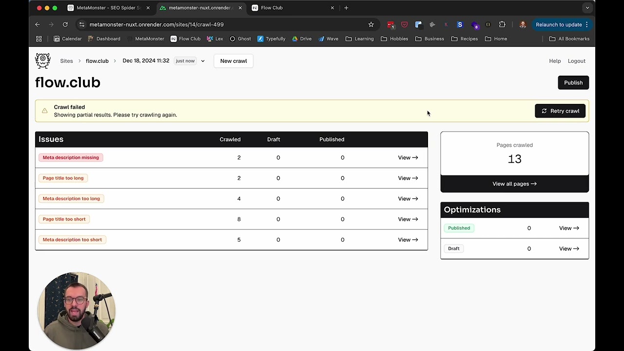The image size is (624, 351).
Task: View Page title too short issues
Action: point(408,219)
